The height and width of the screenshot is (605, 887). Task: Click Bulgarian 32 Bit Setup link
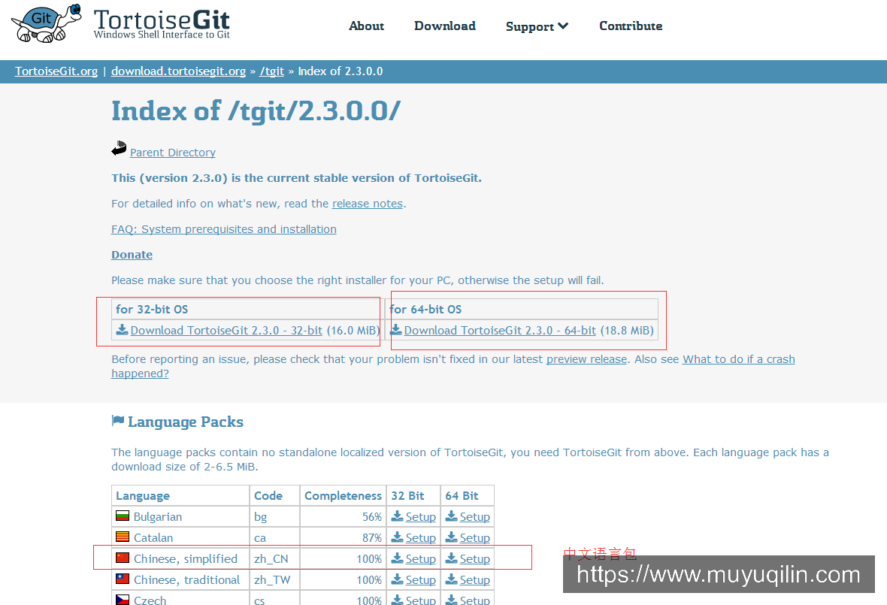[421, 517]
